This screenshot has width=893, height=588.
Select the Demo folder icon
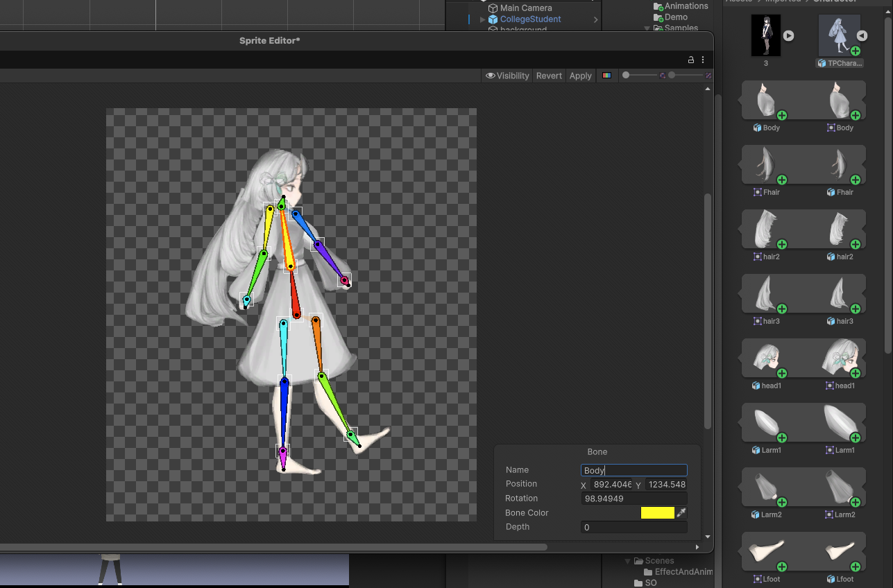tap(658, 17)
